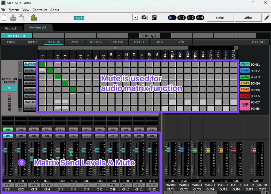
Task: Click the camera preset store icon
Action: pos(145,18)
